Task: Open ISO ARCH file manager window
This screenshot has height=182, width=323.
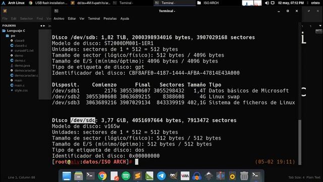Action: [x=208, y=3]
